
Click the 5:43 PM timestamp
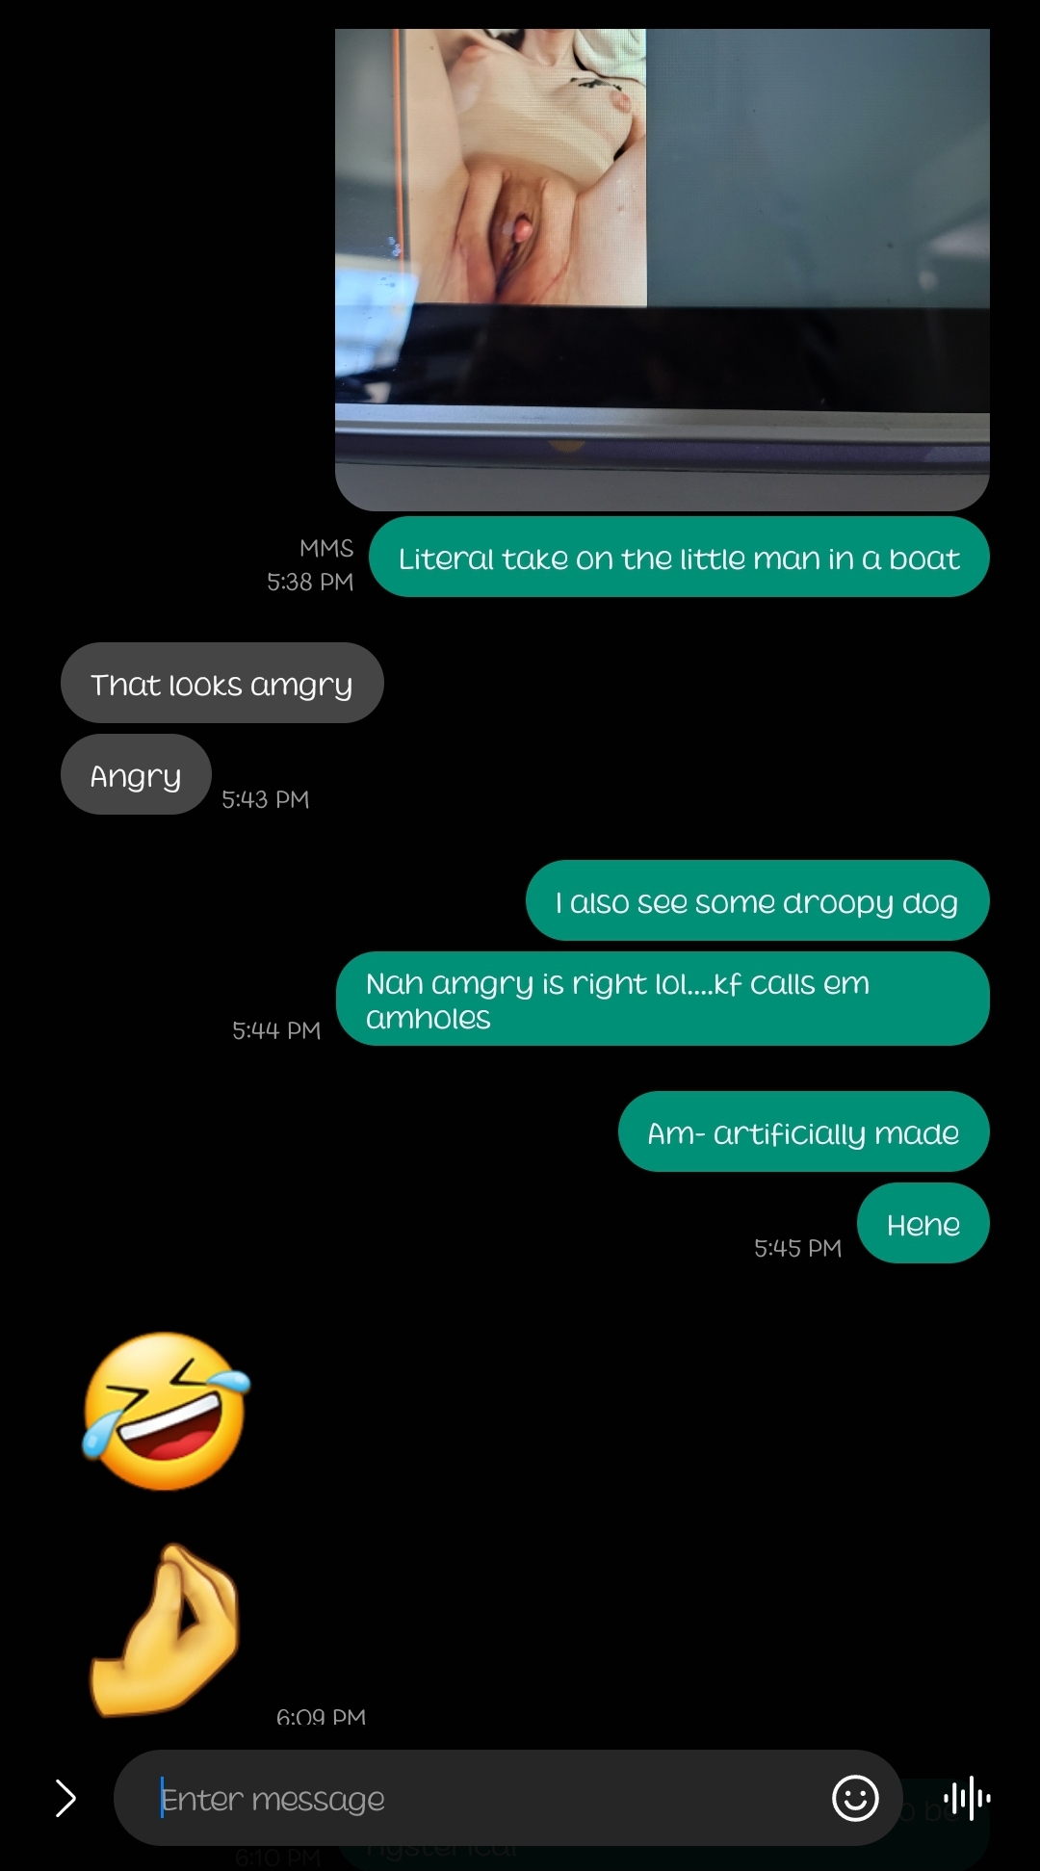[266, 799]
